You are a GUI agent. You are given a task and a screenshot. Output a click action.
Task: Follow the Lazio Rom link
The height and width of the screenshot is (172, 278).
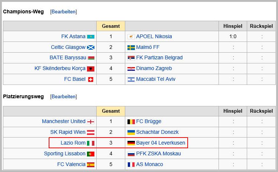click(x=73, y=143)
